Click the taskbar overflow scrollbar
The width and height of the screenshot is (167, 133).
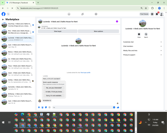pyautogui.click(x=136, y=122)
